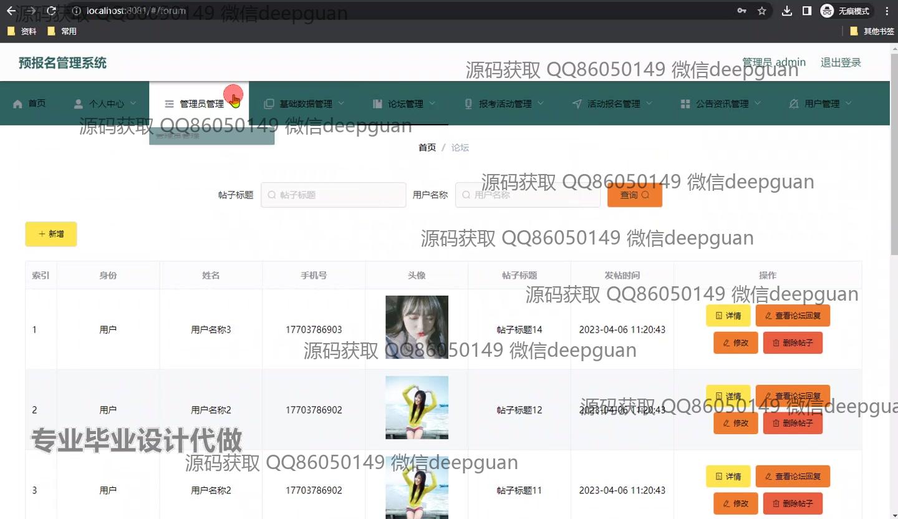The image size is (898, 519).
Task: Open 详情 for the 帖子标题14 row
Action: [728, 316]
